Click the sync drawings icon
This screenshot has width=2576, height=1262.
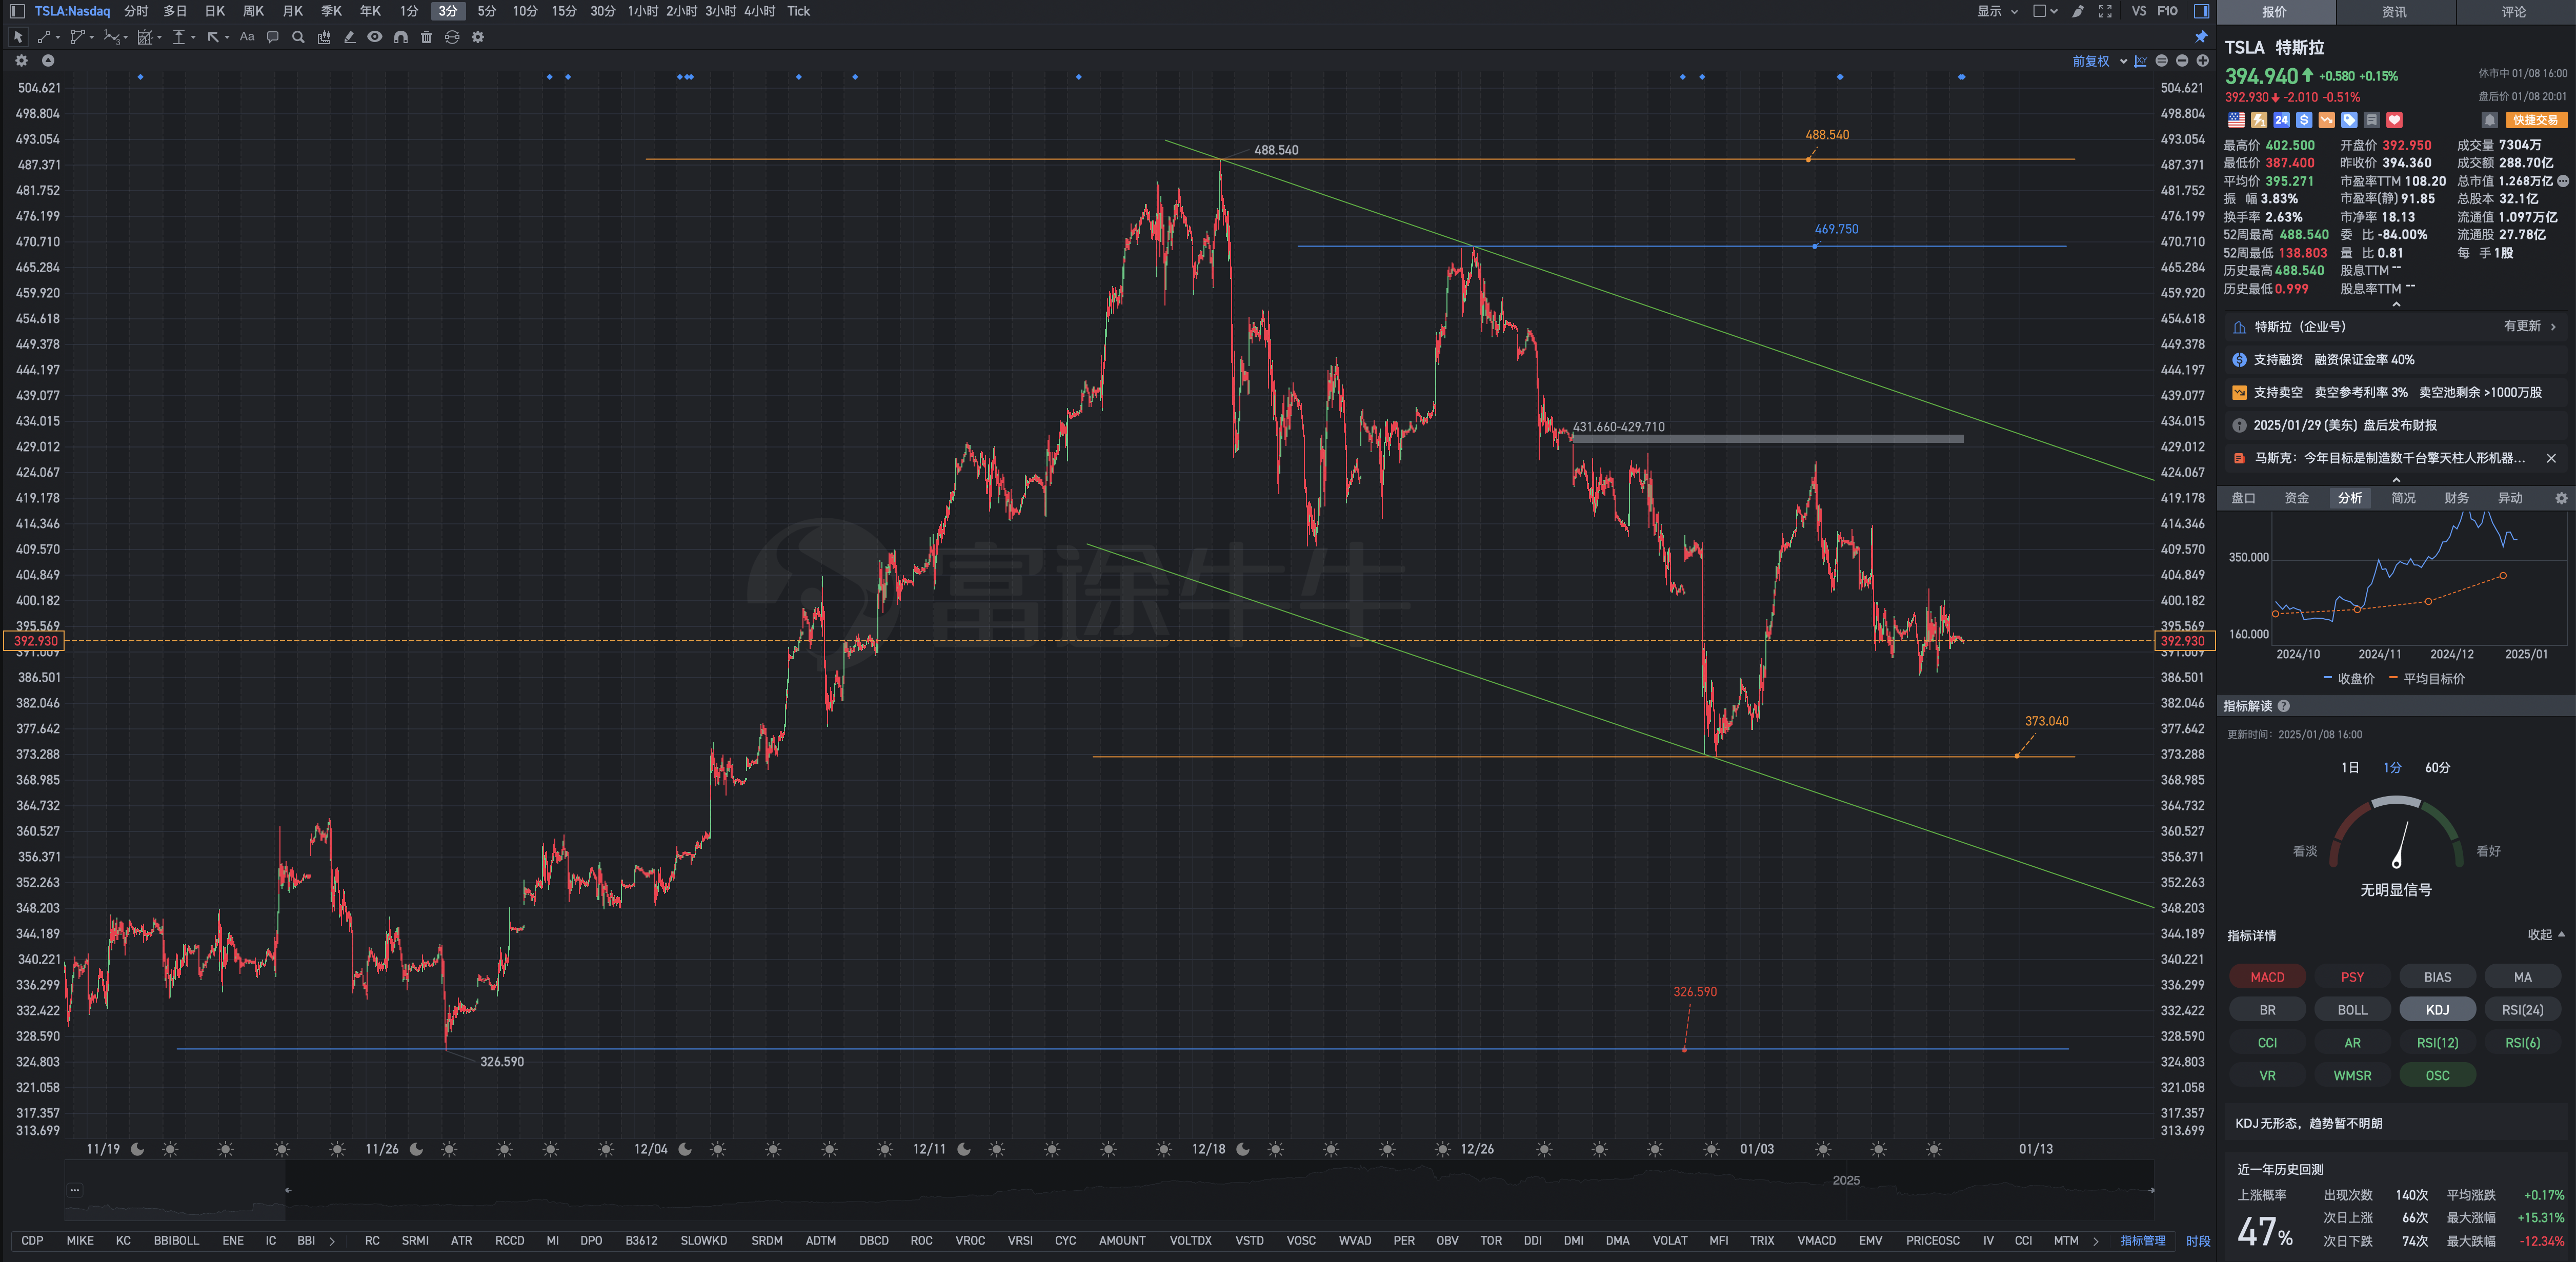coord(452,37)
